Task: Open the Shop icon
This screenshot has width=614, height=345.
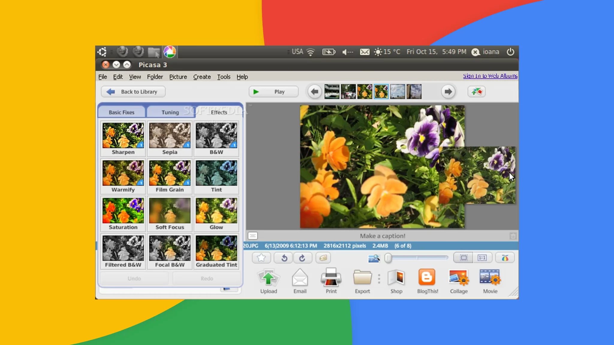Action: click(396, 281)
